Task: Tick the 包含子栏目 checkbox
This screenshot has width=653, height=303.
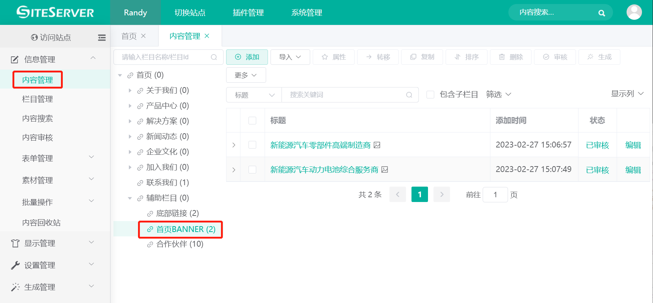Action: pos(430,95)
